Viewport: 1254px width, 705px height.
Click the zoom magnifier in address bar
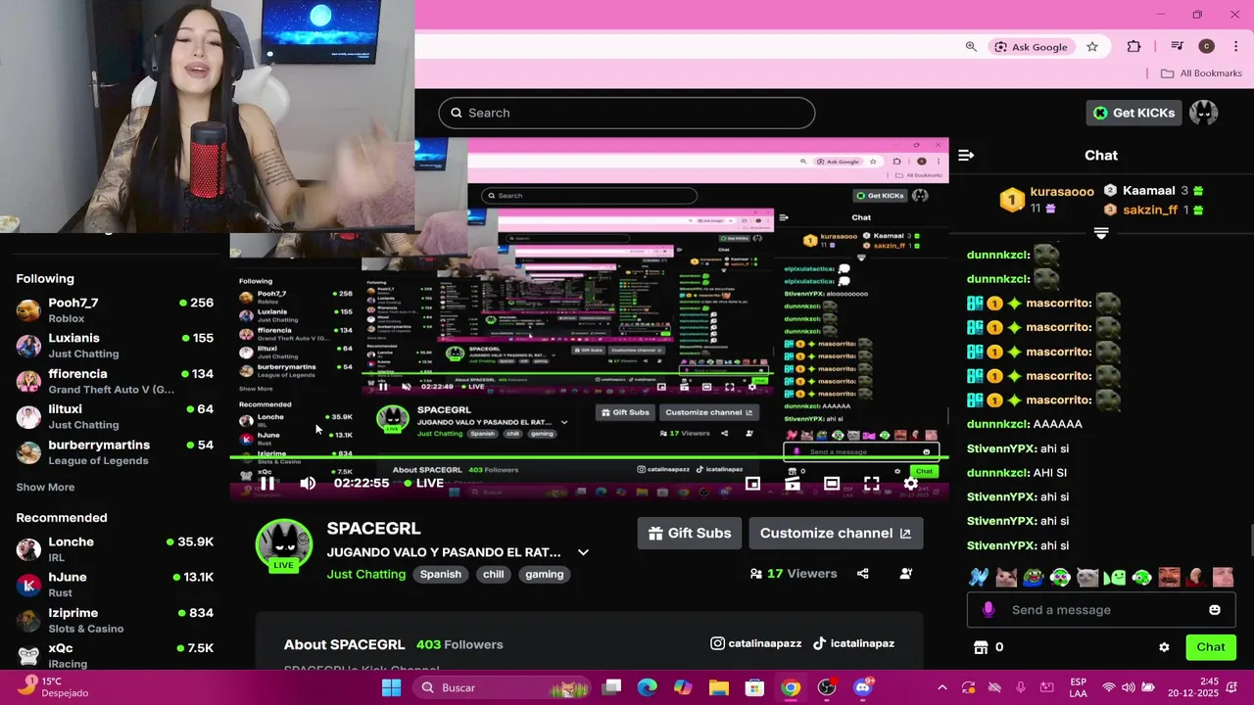point(971,47)
